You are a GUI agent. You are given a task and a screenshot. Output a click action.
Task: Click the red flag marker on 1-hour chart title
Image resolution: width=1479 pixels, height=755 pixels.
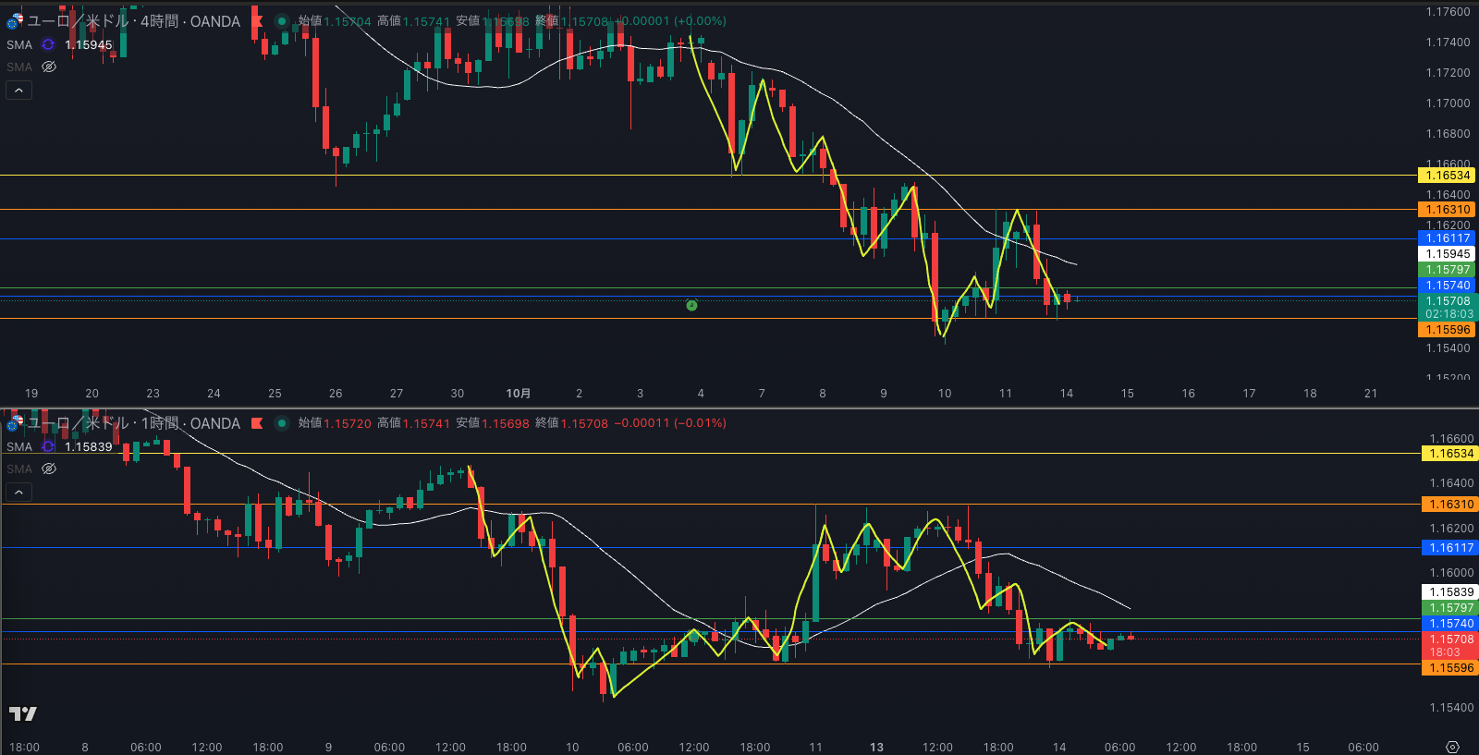click(257, 423)
